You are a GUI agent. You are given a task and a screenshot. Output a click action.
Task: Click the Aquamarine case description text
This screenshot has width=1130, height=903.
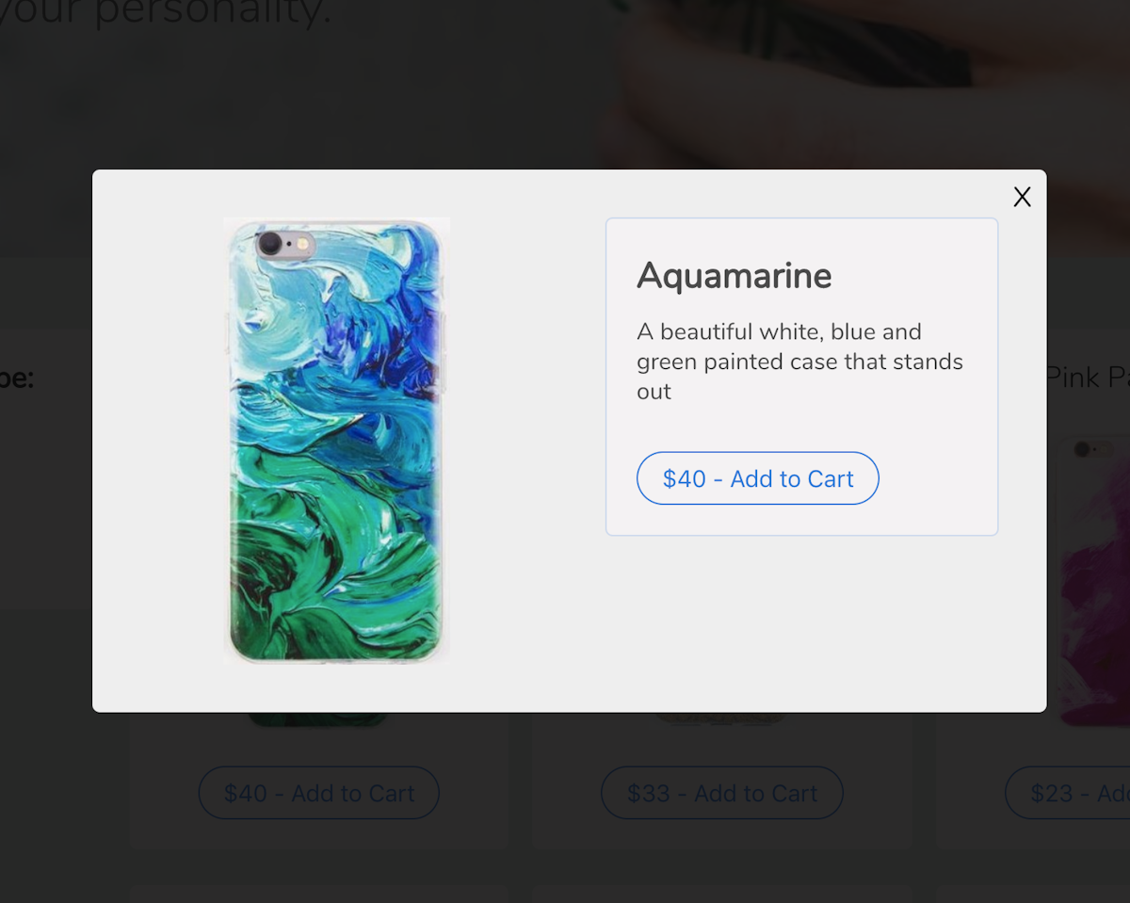(799, 362)
